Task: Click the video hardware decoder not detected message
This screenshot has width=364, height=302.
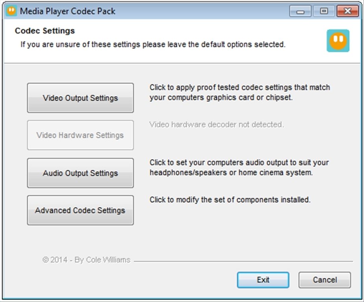Action: click(x=217, y=125)
